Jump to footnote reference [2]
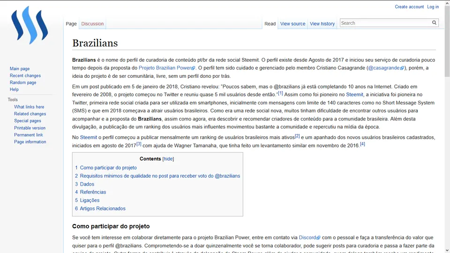 click(297, 136)
